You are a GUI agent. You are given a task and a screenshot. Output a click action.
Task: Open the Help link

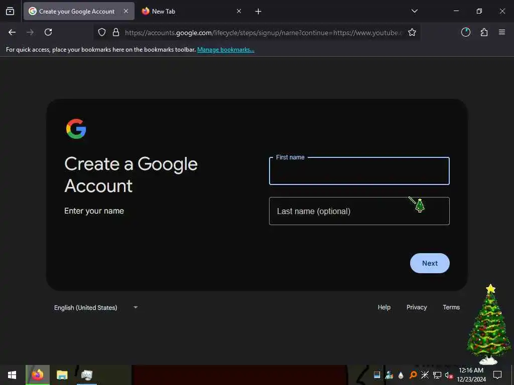pyautogui.click(x=384, y=307)
